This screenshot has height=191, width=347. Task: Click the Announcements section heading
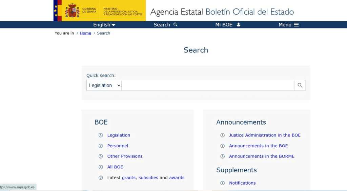pyautogui.click(x=241, y=122)
